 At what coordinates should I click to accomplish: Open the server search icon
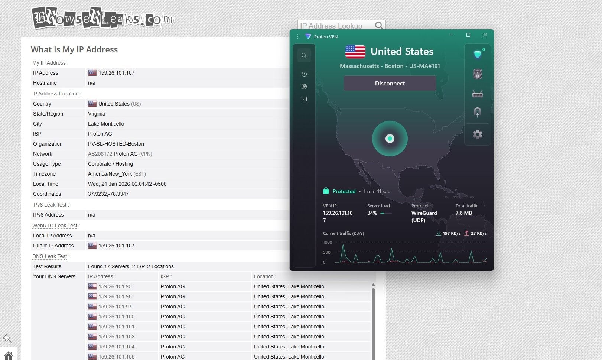[x=304, y=55]
